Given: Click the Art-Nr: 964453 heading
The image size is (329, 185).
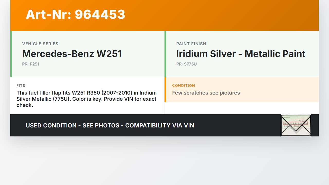Looking at the screenshot, I should click(x=75, y=14).
